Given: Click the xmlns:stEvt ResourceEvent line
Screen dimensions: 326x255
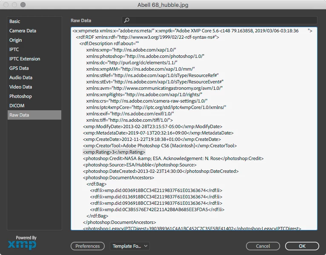Looking at the screenshot, I should [154, 82].
